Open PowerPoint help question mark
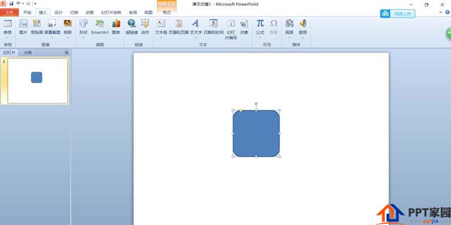Viewport: 451px width, 225px height. [447, 12]
